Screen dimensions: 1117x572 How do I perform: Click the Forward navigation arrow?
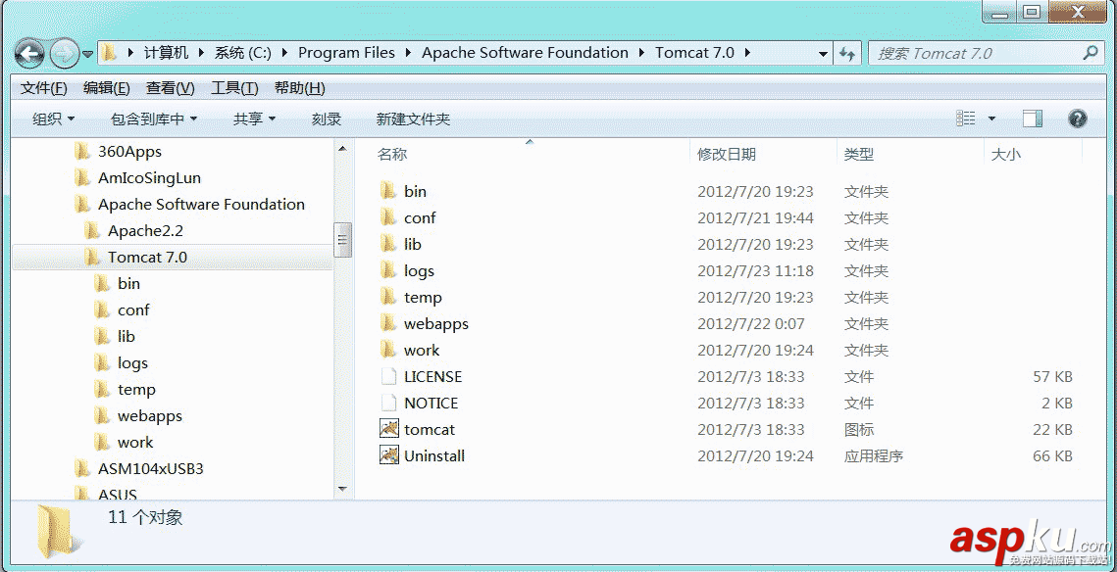coord(64,53)
